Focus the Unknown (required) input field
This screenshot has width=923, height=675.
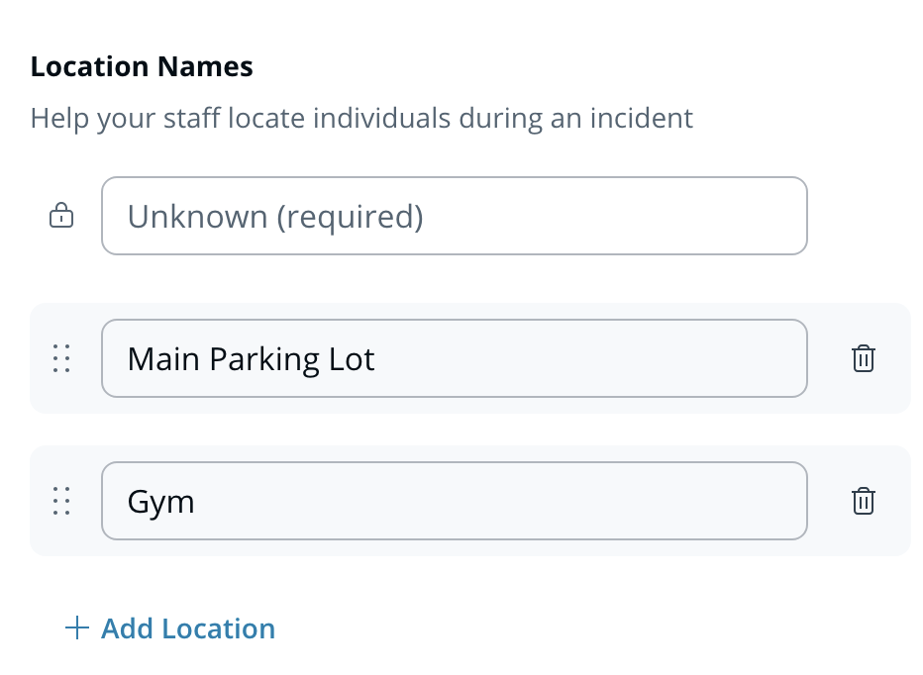[x=454, y=216]
